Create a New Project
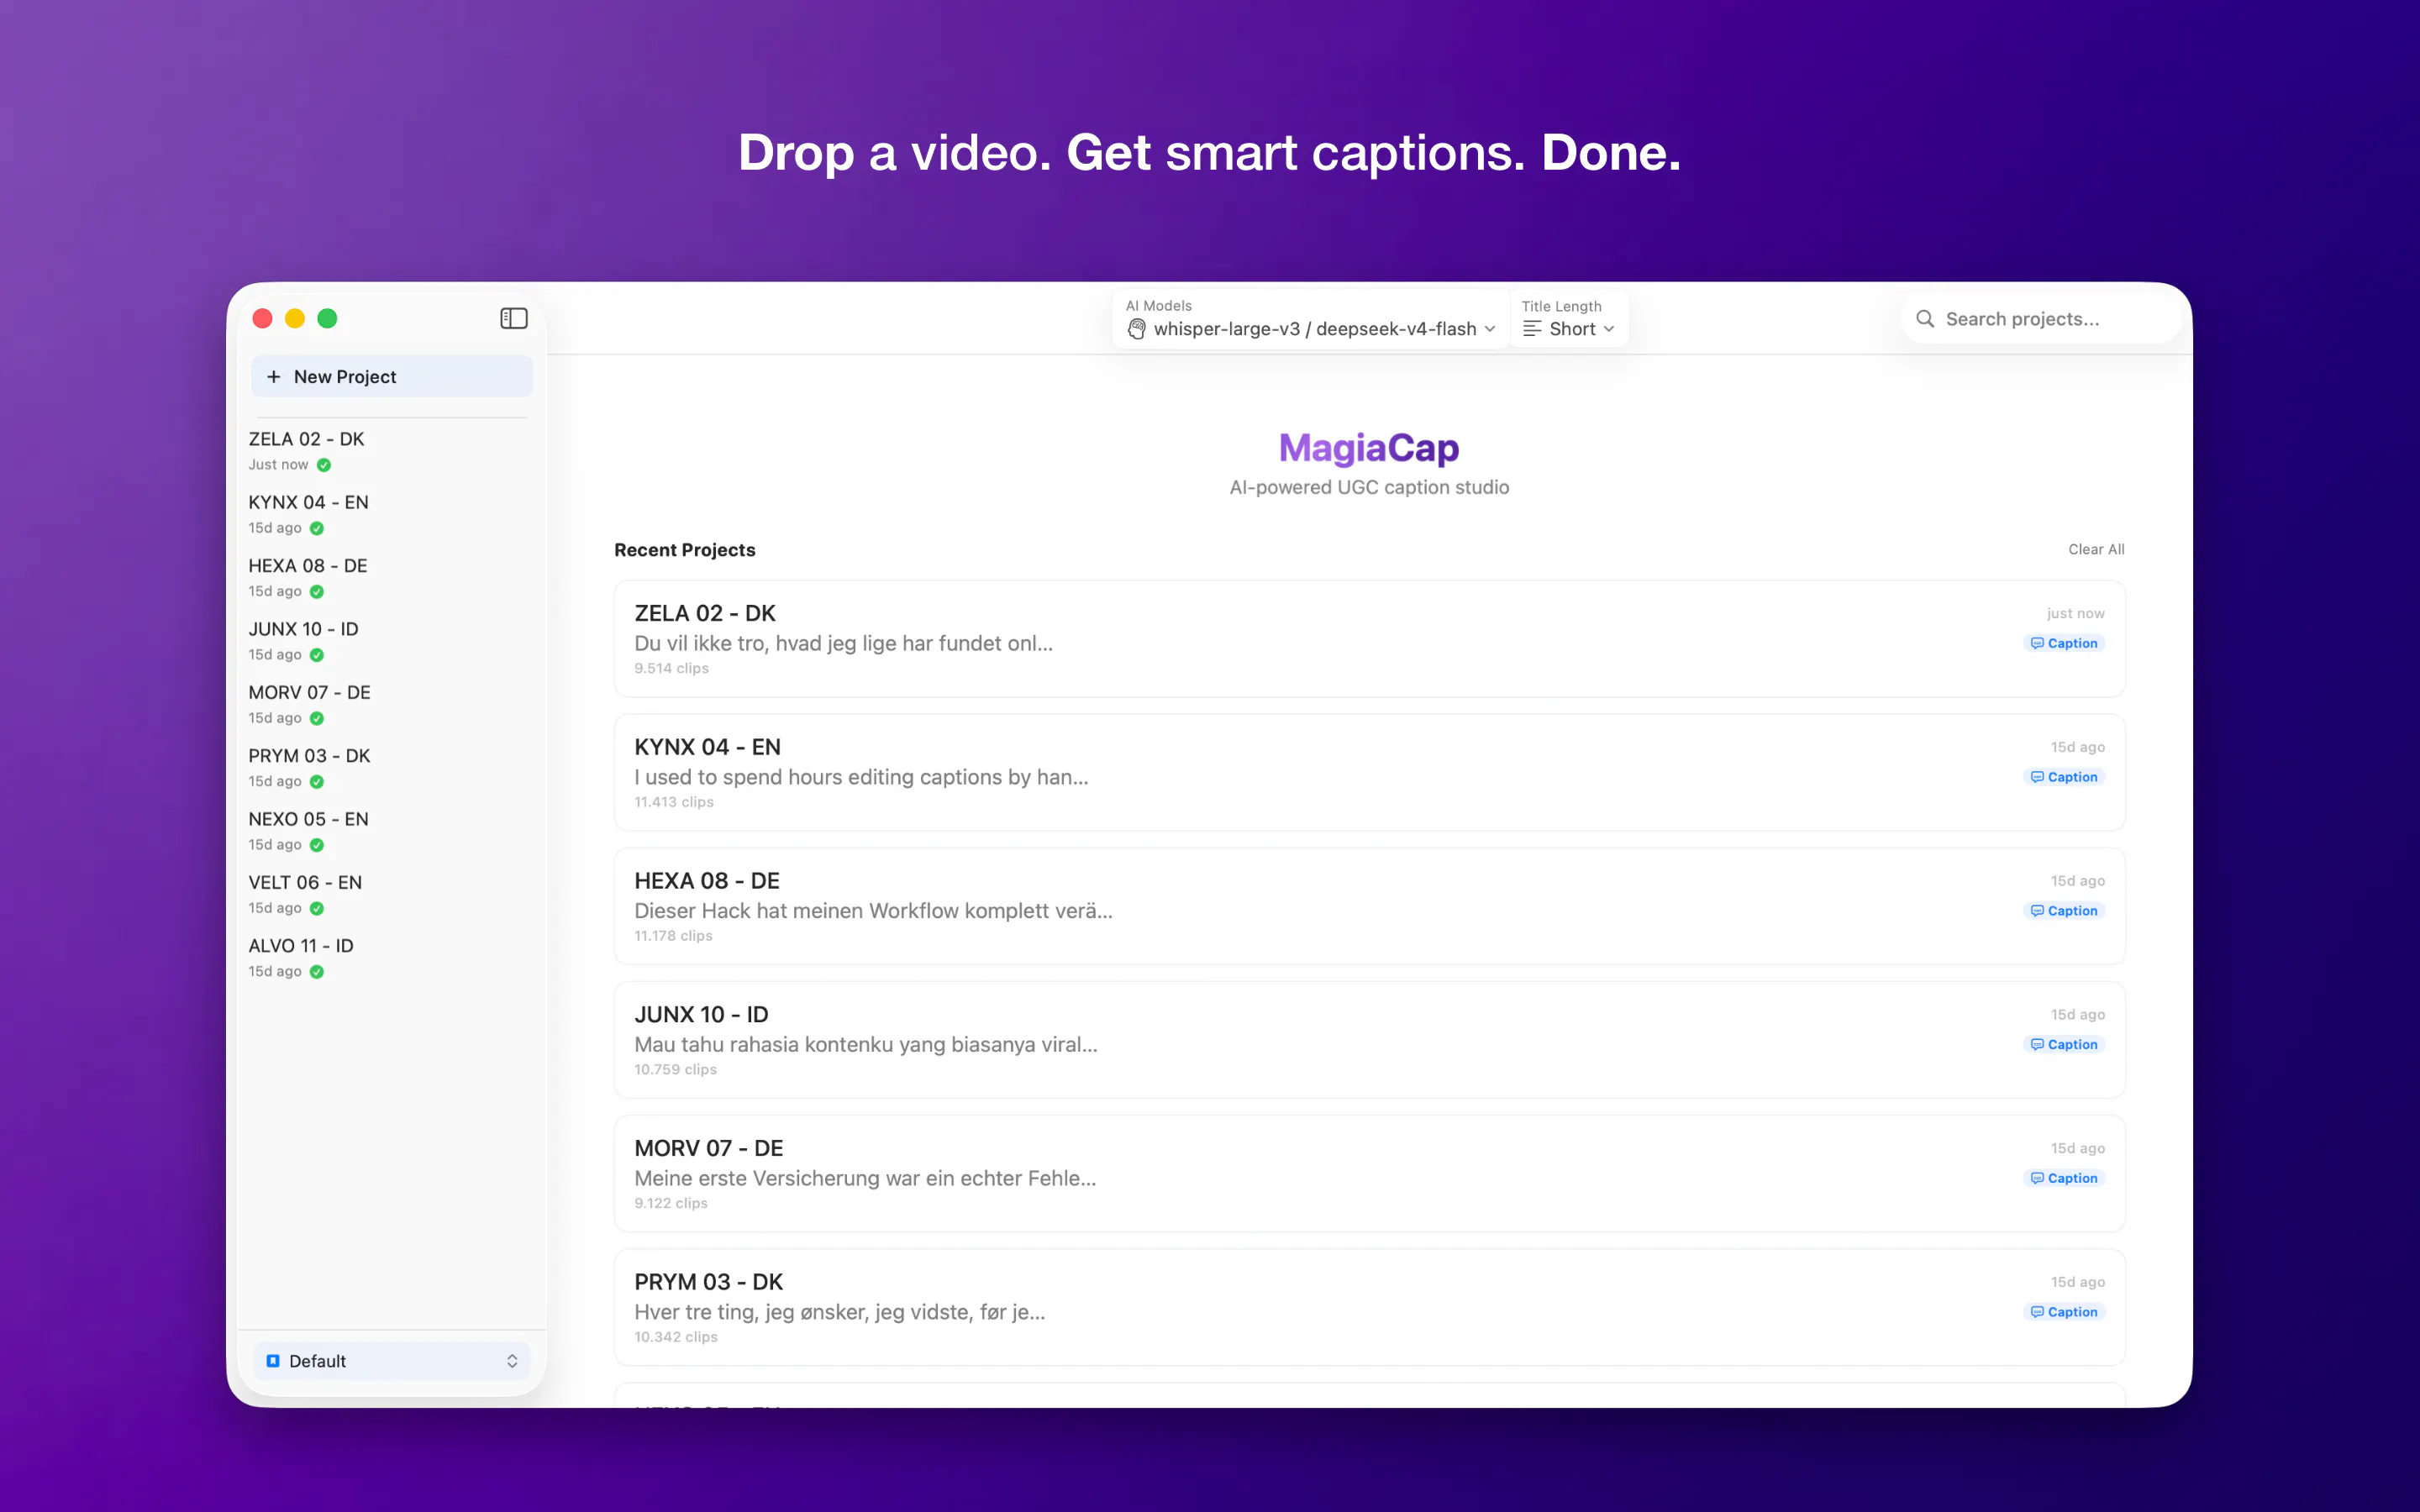 391,377
